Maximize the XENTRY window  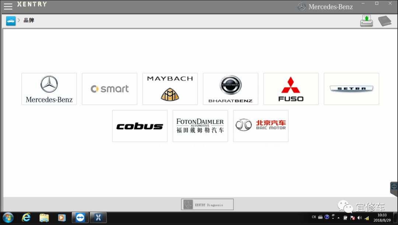point(377,3)
